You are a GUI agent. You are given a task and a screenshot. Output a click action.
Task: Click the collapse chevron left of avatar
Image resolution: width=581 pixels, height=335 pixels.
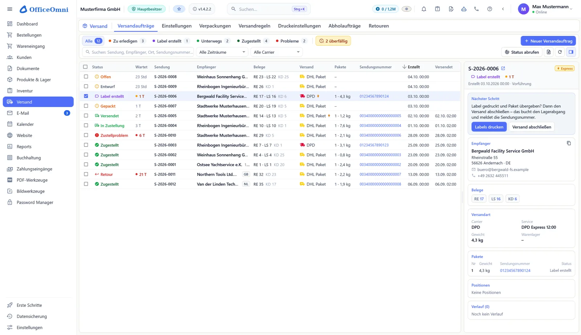[503, 9]
